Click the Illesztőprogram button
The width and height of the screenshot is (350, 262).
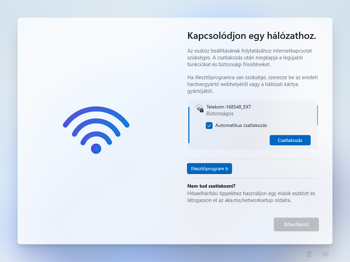pyautogui.click(x=210, y=169)
